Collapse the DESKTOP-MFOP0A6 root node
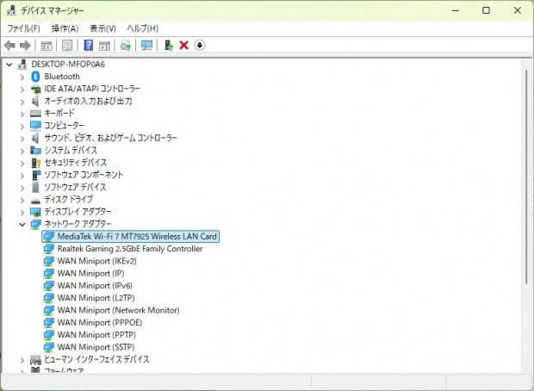 pos(9,64)
